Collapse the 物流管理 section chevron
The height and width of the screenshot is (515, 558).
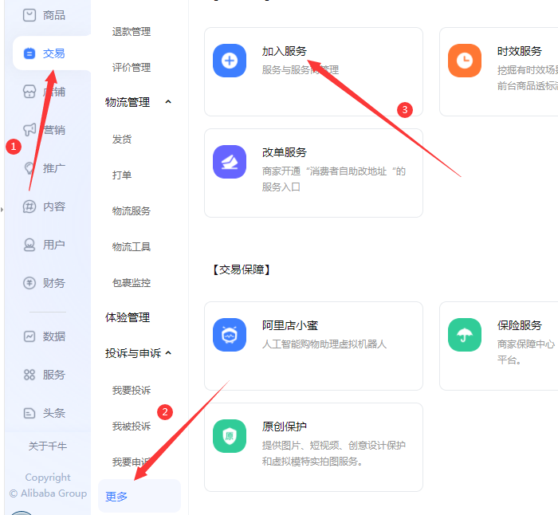click(x=167, y=102)
